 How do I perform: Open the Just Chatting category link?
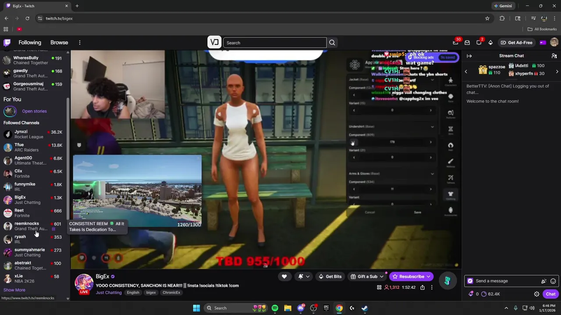tap(109, 293)
